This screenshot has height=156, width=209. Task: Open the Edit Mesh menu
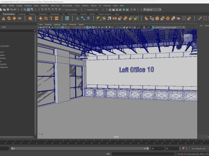(x=44, y=6)
